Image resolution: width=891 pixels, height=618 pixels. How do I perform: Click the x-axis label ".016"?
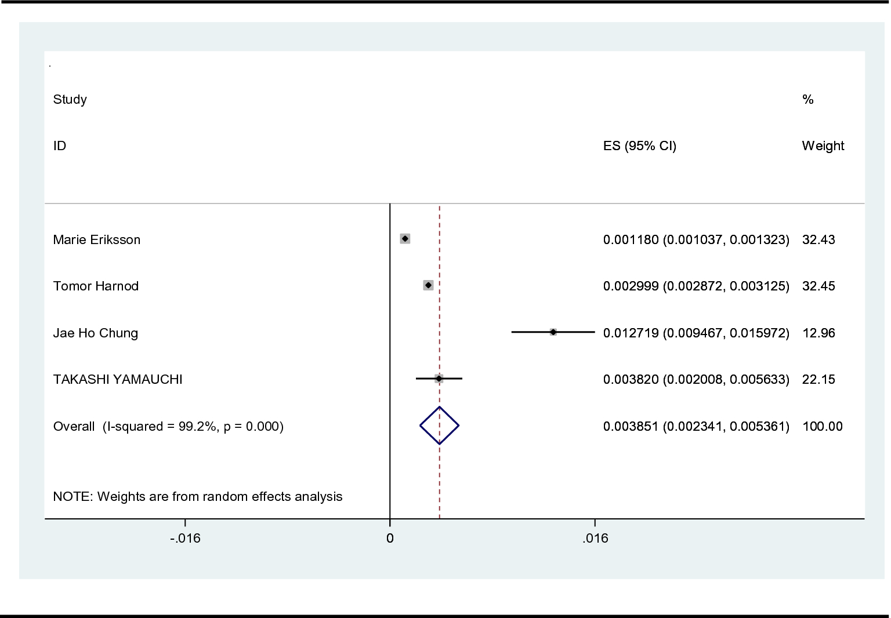tap(595, 539)
